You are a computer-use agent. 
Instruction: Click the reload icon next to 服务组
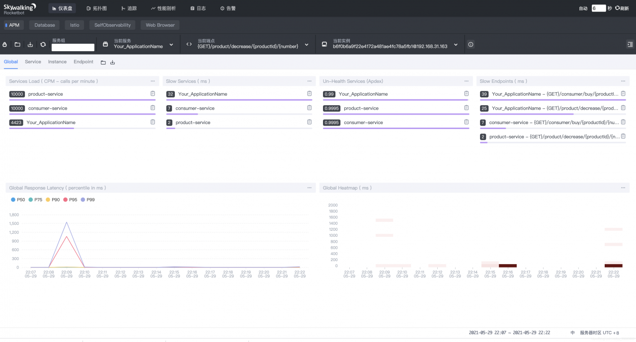[x=43, y=45]
